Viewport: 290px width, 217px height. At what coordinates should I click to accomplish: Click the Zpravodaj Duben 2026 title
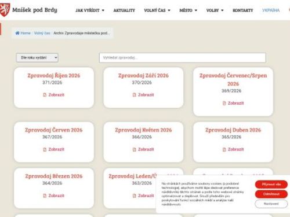(233, 130)
